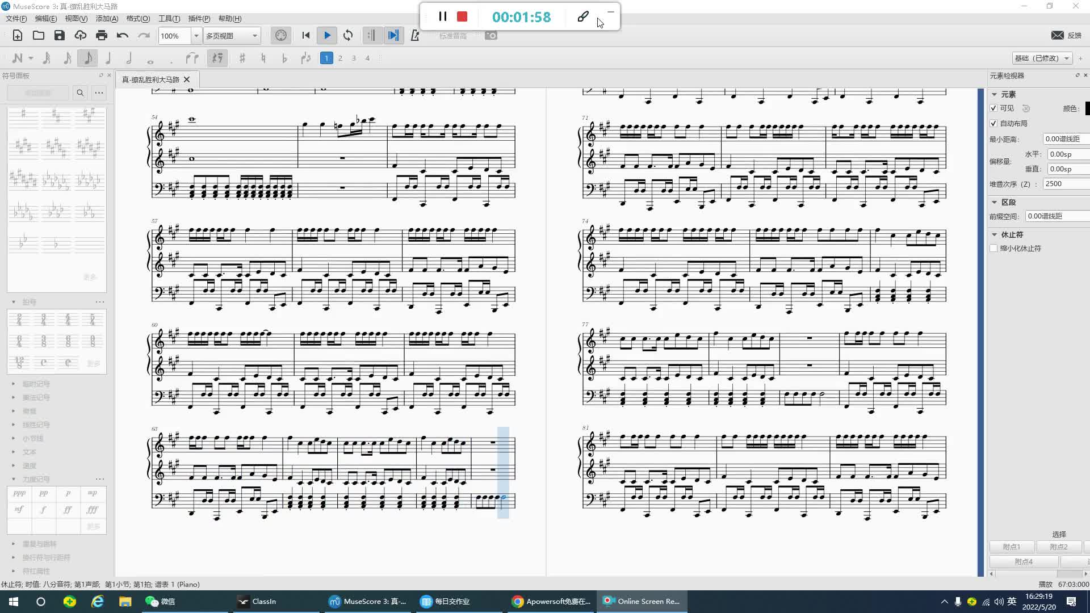Open zoom level 100% dropdown
The image size is (1090, 613).
tap(196, 36)
